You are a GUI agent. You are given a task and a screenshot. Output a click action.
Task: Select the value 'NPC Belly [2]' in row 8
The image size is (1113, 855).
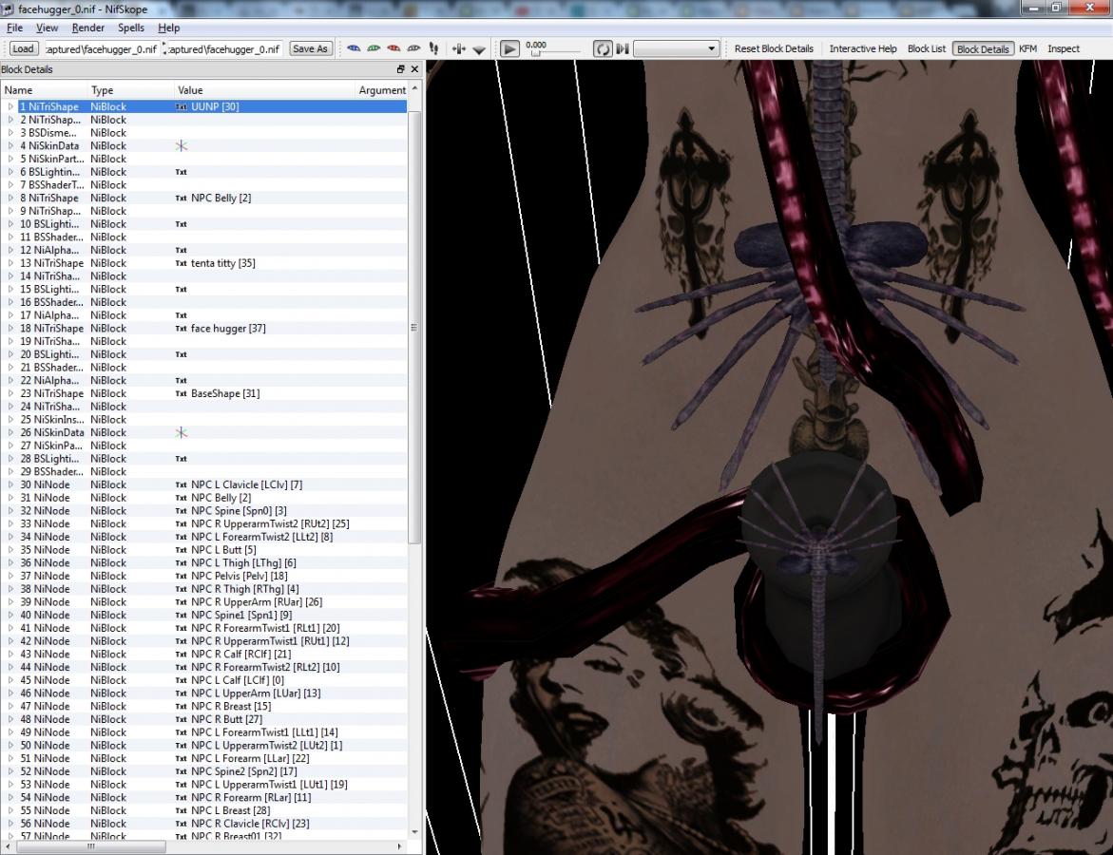[x=221, y=198]
